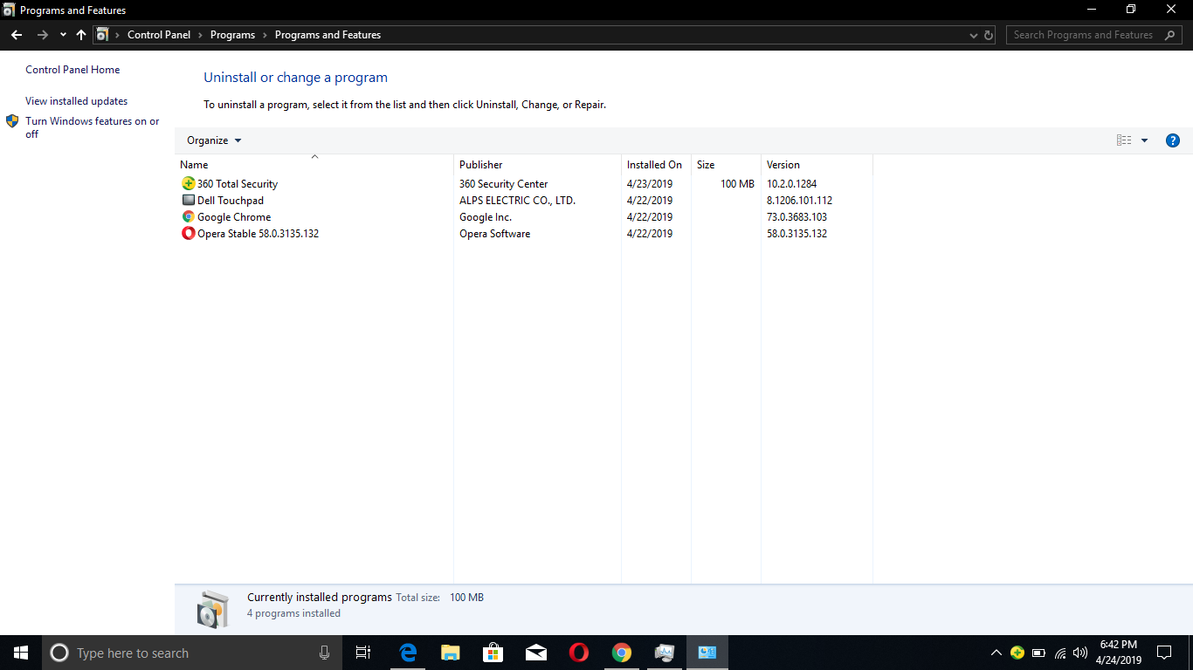Expand the address bar history dropdown
The image size is (1193, 670).
tap(974, 35)
